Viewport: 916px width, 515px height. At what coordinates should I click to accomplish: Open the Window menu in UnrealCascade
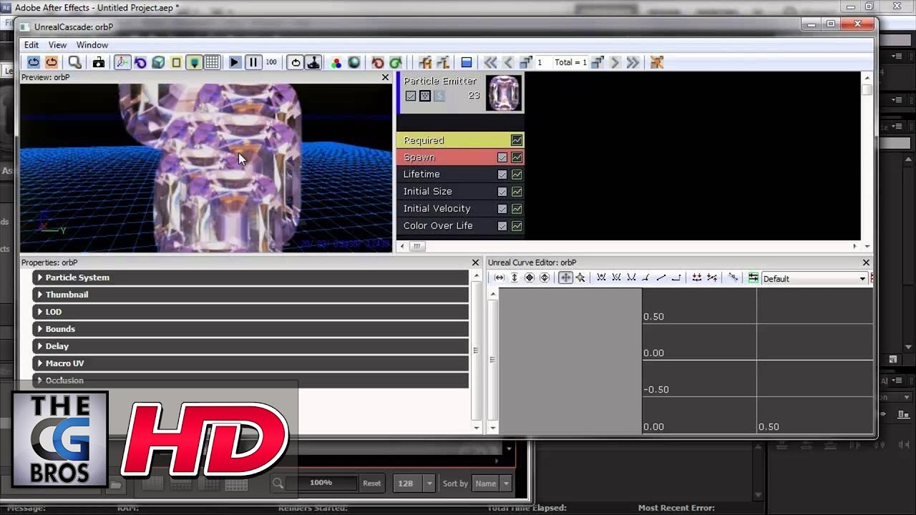[92, 44]
